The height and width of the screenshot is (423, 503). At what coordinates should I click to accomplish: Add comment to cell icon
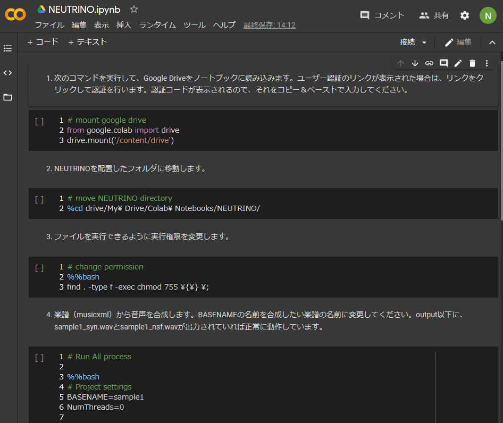443,63
